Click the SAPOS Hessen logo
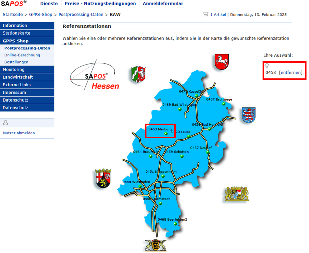 point(95,75)
